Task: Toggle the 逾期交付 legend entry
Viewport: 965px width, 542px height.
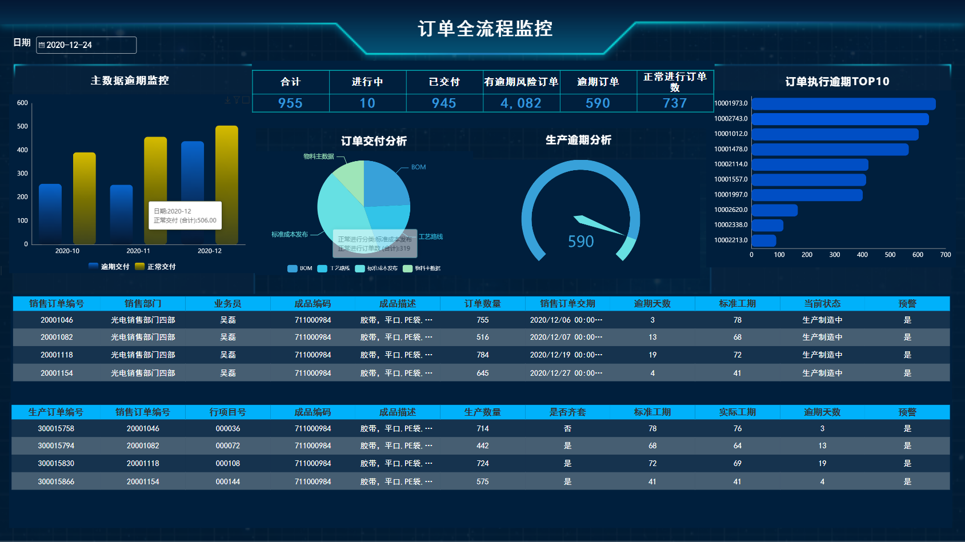Action: 109,267
